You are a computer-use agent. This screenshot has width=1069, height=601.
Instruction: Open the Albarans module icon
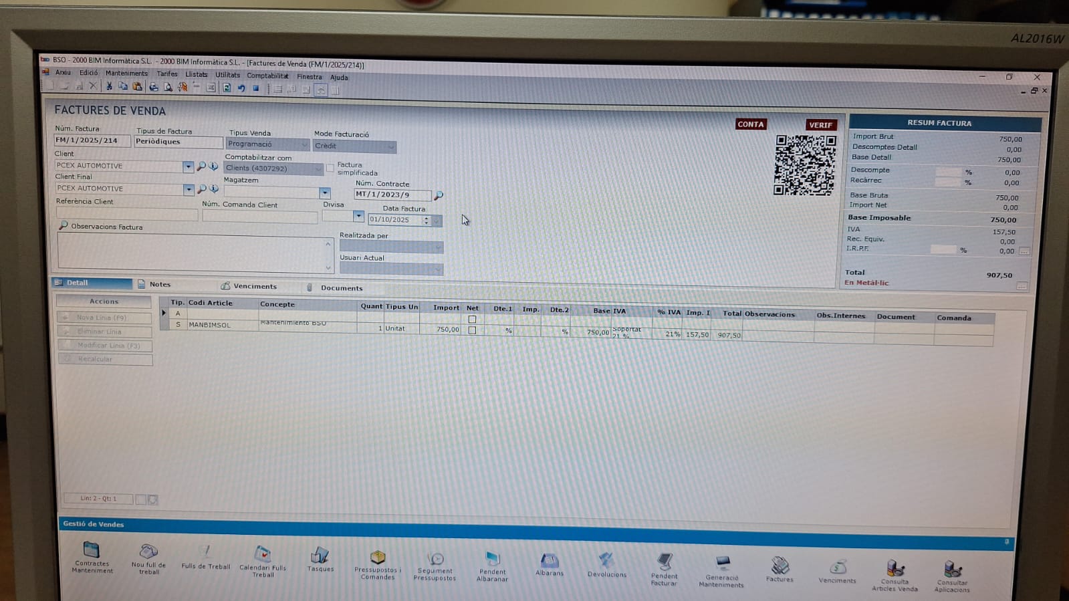pos(549,560)
